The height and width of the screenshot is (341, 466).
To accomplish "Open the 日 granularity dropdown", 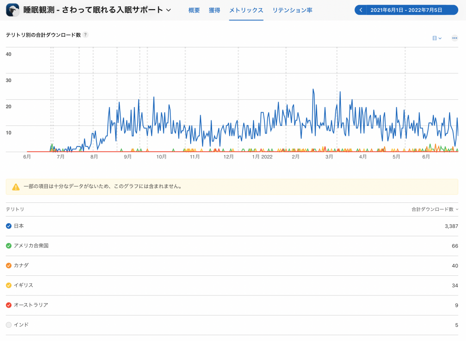I will tap(437, 38).
